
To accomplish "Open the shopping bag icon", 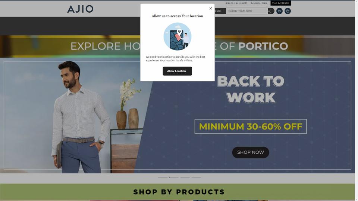I will [288, 11].
